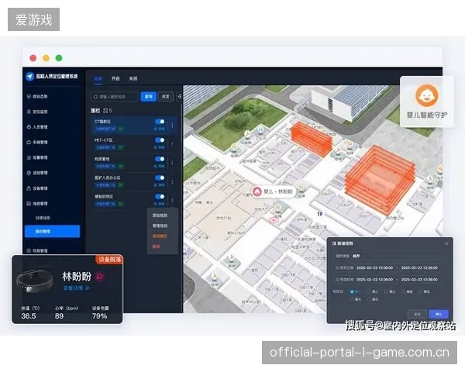Locate CT辐射区 via its eye icon
This screenshot has width=465, height=372.
point(156,129)
